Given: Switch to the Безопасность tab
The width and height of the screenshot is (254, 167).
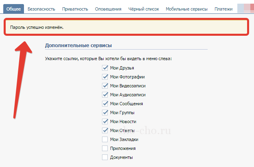Looking at the screenshot, I should (41, 9).
